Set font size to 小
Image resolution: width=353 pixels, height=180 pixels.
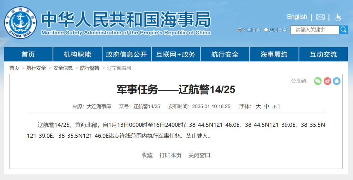click(275, 107)
